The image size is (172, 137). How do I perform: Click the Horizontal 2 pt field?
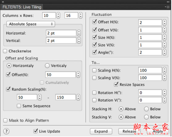pyautogui.click(x=61, y=33)
